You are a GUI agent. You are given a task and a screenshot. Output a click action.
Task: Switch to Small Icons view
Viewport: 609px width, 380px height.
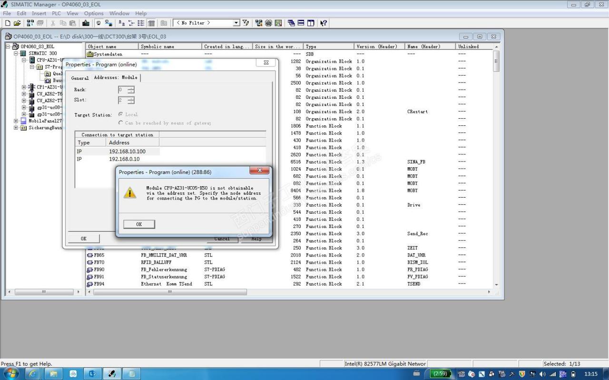point(131,23)
